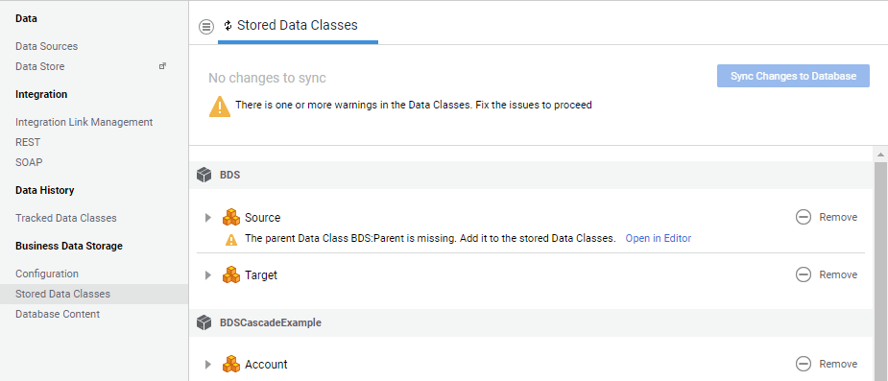Viewport: 888px width, 381px height.
Task: Expand the Source data class
Action: 208,218
